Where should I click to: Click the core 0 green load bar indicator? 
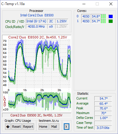tap(103, 16)
